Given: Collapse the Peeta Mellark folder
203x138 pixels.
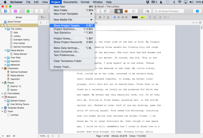Looking at the screenshot, I should coord(5,51).
